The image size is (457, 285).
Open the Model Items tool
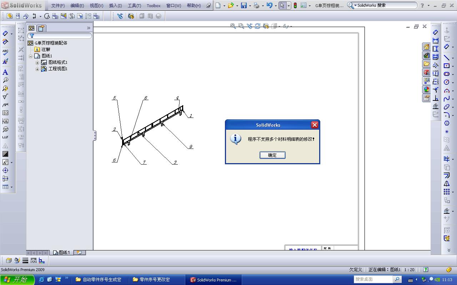coord(5,42)
